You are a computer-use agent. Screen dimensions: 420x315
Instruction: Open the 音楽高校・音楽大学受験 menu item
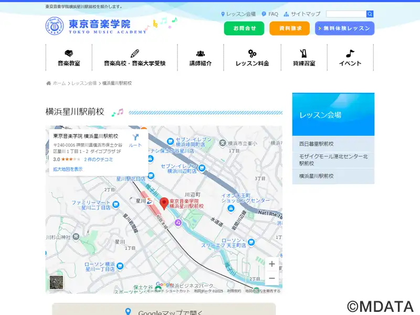tap(135, 58)
